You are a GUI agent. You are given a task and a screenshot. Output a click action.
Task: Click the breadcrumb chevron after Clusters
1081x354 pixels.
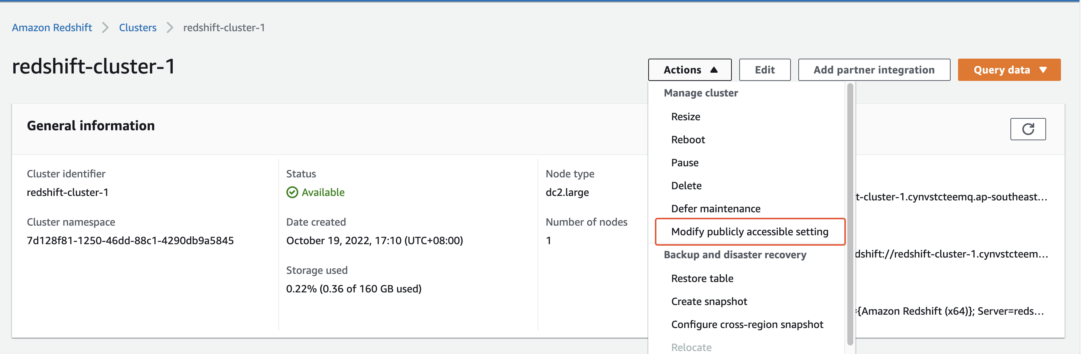[170, 28]
